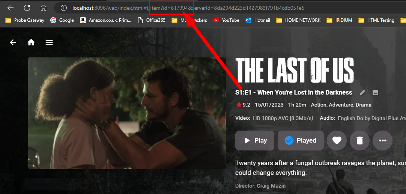
Task: Click the red star rating icon
Action: tap(239, 105)
